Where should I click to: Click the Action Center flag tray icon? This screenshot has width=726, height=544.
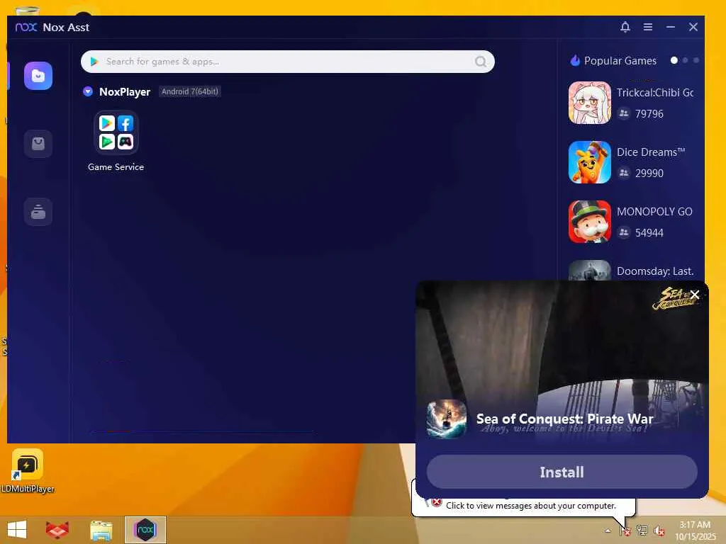[x=625, y=531]
